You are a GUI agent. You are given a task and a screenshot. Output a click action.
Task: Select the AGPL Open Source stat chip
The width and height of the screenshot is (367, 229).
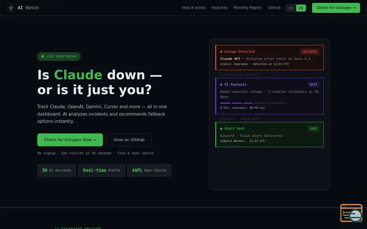pos(149,170)
